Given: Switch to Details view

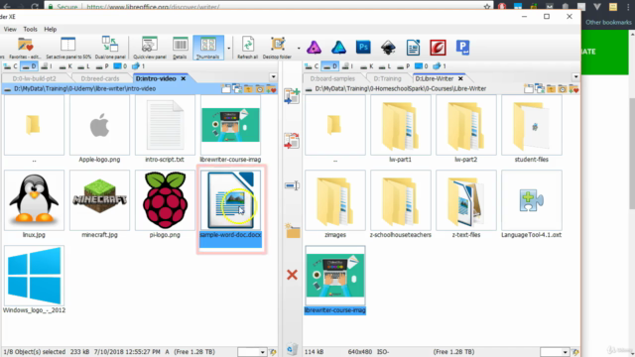Looking at the screenshot, I should click(180, 49).
